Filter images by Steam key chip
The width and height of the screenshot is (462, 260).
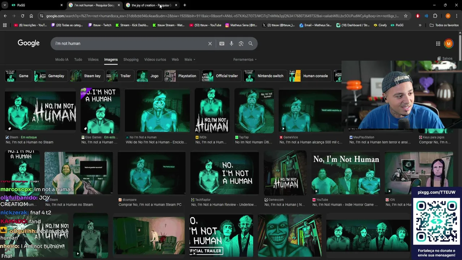click(x=87, y=76)
